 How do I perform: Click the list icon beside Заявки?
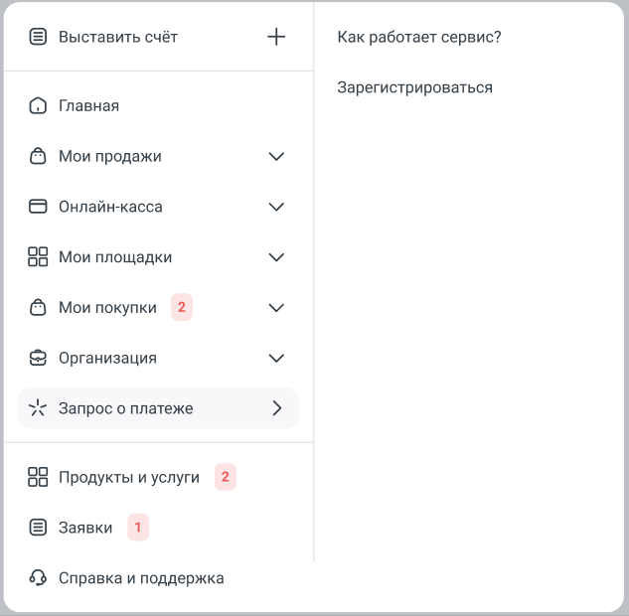coord(38,528)
